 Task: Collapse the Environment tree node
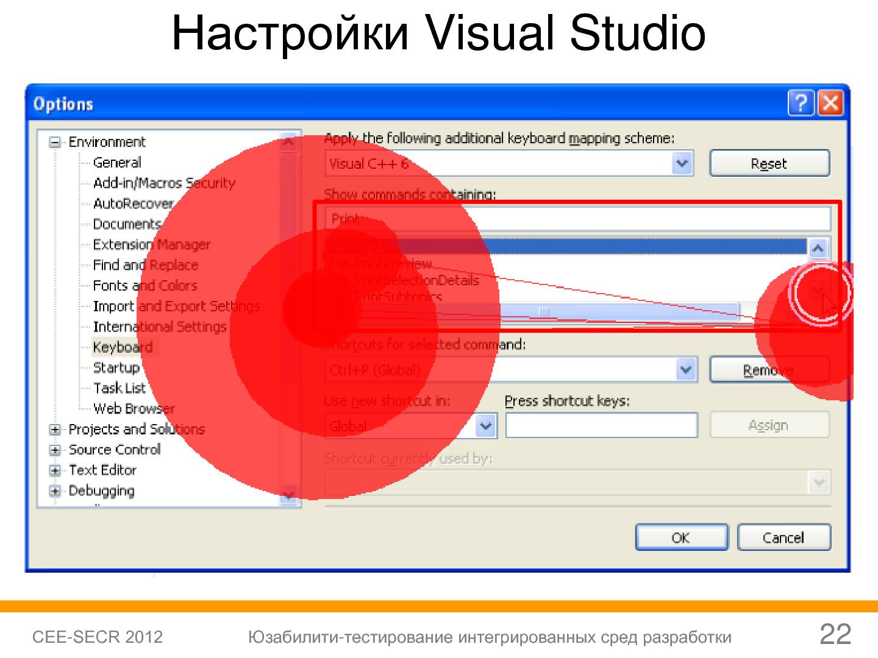pos(55,143)
